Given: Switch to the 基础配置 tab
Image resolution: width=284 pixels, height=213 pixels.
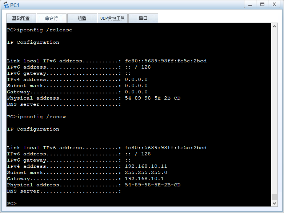Looking at the screenshot, I should 21,18.
